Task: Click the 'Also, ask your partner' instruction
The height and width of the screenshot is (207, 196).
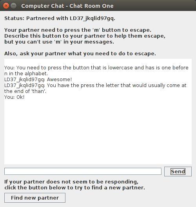Action: 80,54
